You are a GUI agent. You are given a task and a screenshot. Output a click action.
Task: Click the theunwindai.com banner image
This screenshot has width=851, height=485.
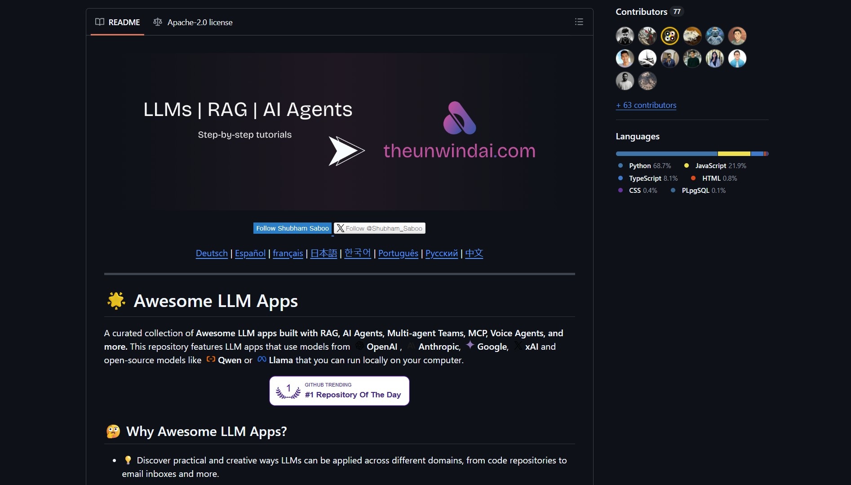[339, 132]
